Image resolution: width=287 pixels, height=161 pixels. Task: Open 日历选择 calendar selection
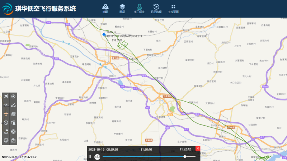click(156, 8)
